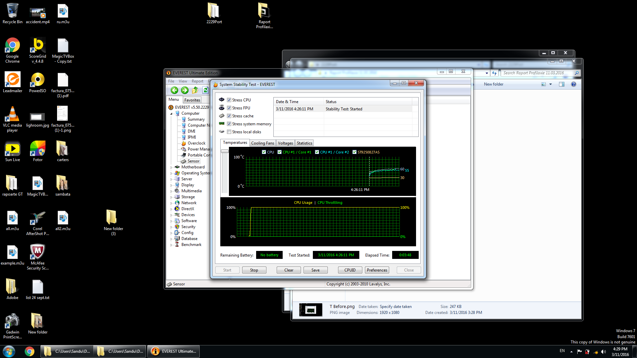Select the Fotor desktop icon
637x358 pixels.
tap(37, 151)
